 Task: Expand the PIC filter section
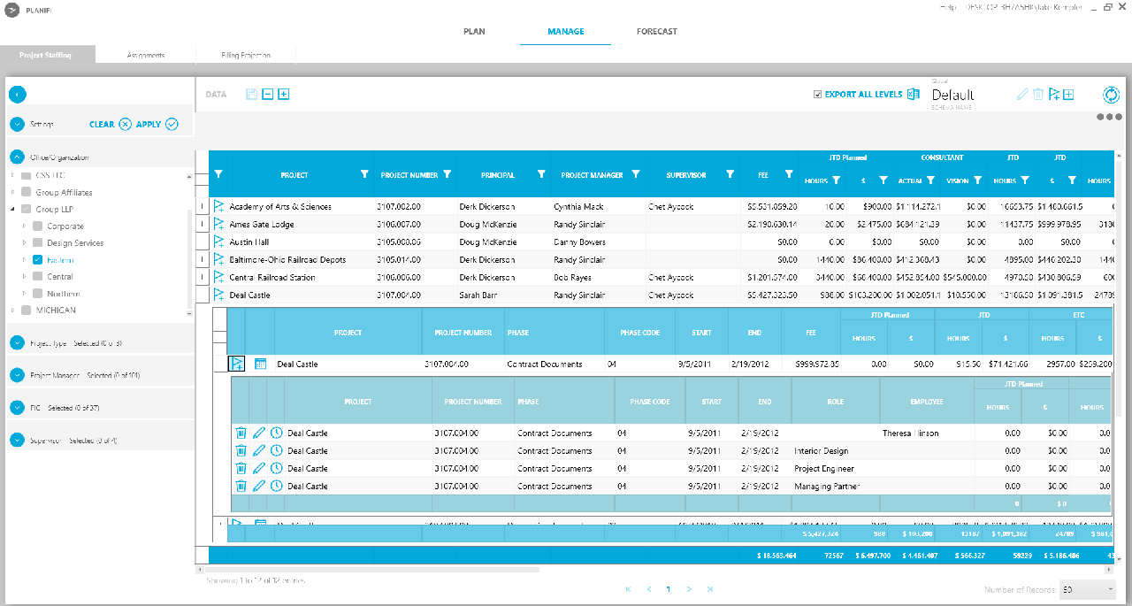(x=17, y=408)
